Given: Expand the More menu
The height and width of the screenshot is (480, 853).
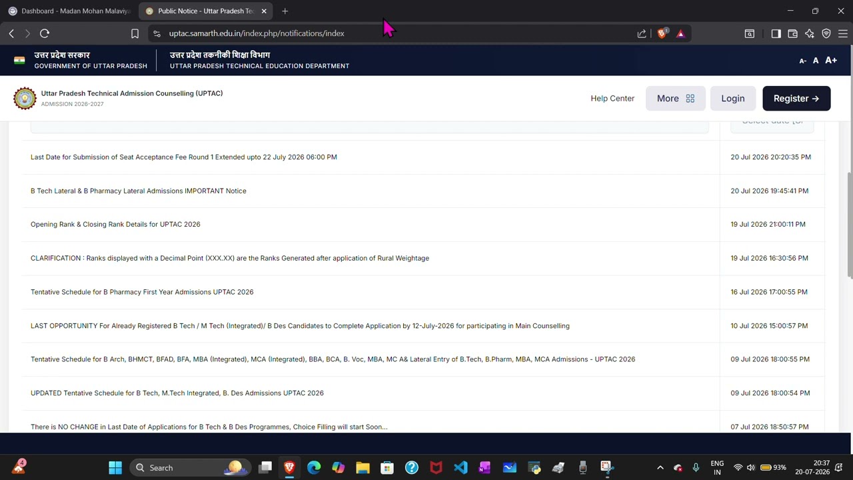Looking at the screenshot, I should [676, 99].
